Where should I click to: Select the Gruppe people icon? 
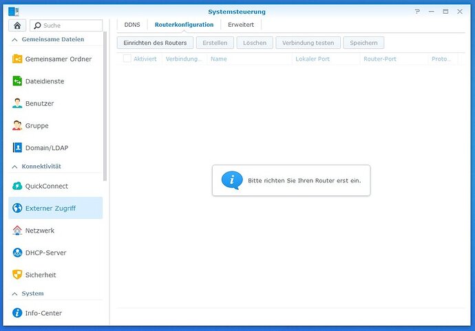17,125
